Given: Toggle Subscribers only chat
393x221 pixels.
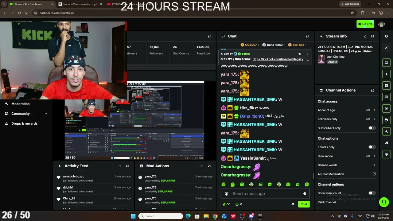Looking at the screenshot, I should point(372,128).
